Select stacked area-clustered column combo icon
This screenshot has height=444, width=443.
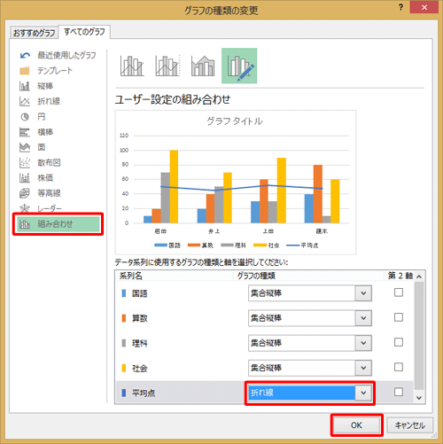(203, 66)
